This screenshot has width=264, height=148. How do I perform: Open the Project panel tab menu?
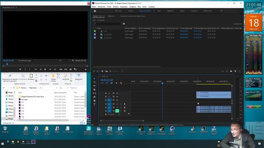pos(104,16)
